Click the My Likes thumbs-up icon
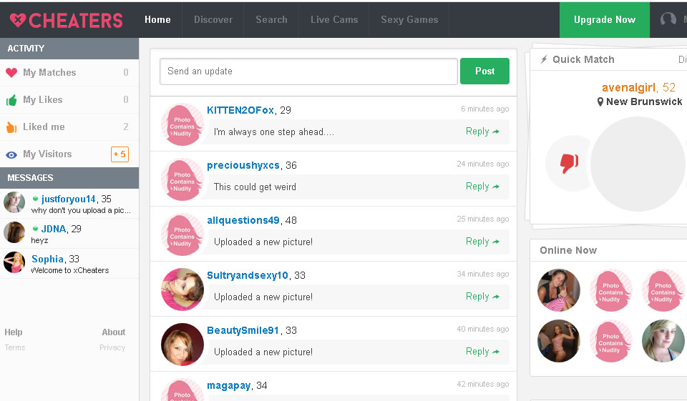687x401 pixels. pos(11,100)
